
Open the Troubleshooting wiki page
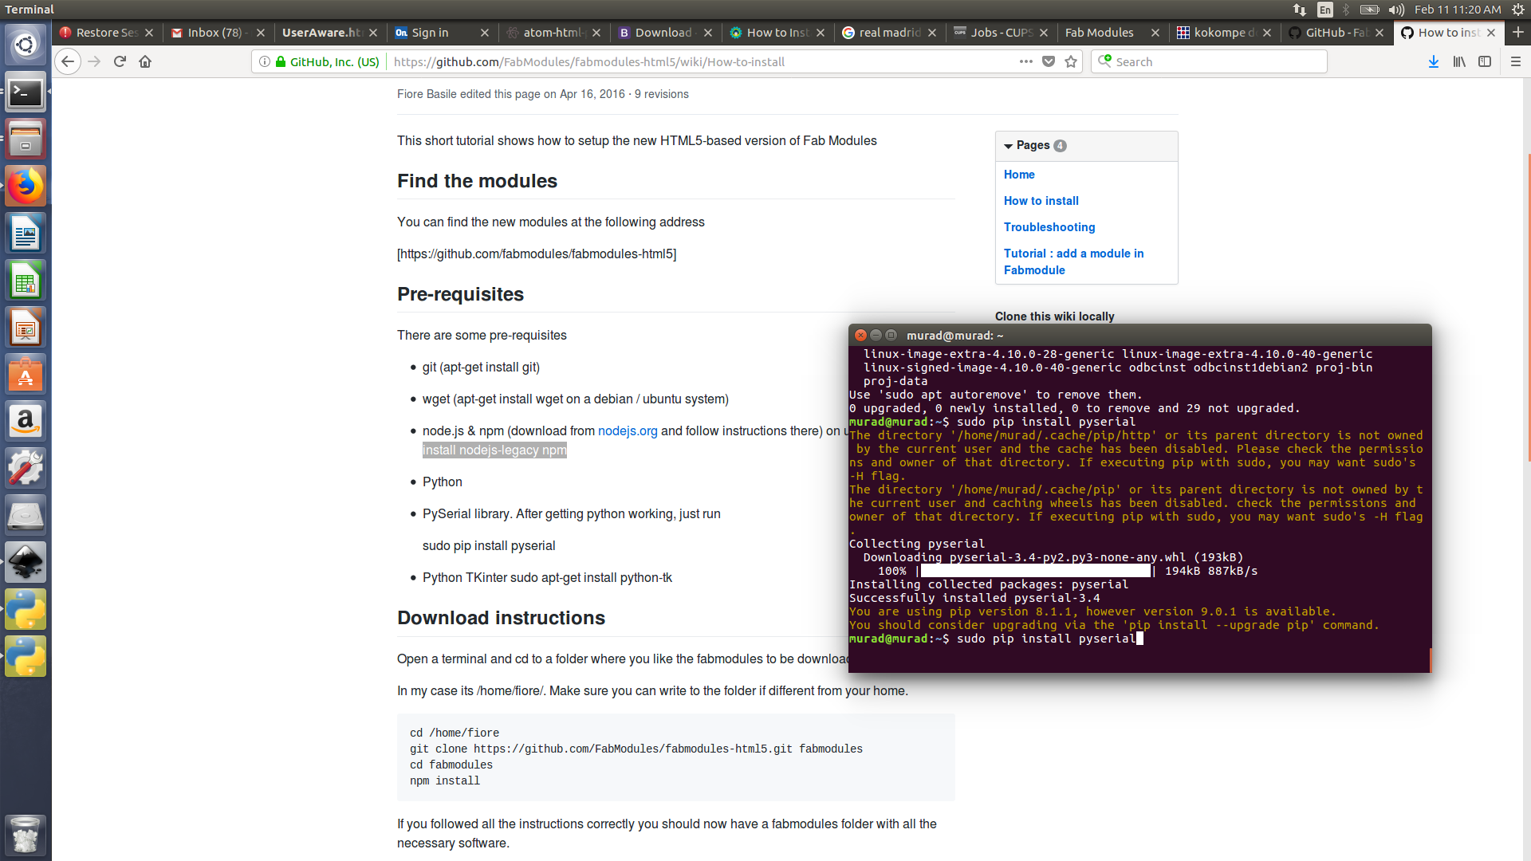tap(1049, 227)
